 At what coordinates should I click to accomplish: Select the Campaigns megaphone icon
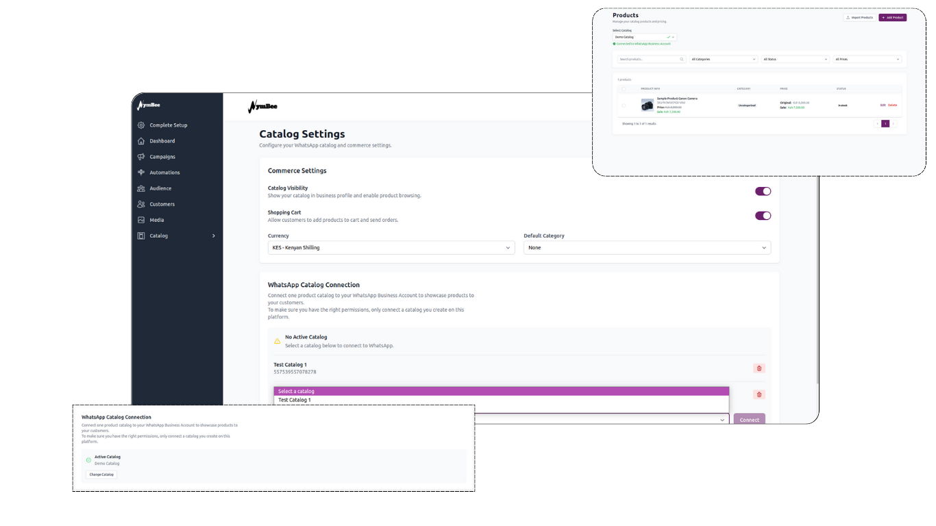click(140, 156)
